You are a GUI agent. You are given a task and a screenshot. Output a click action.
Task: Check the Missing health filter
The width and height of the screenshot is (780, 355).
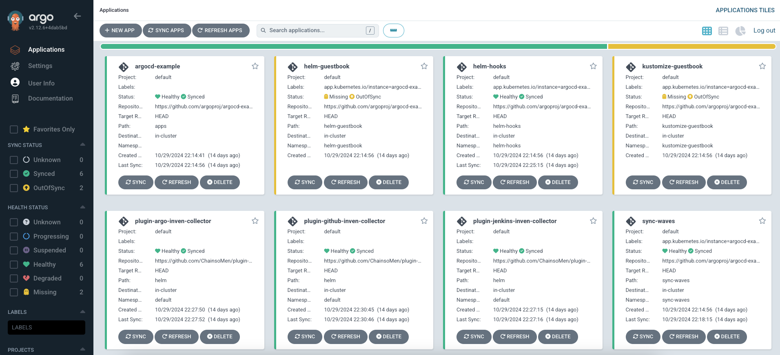pyautogui.click(x=14, y=292)
